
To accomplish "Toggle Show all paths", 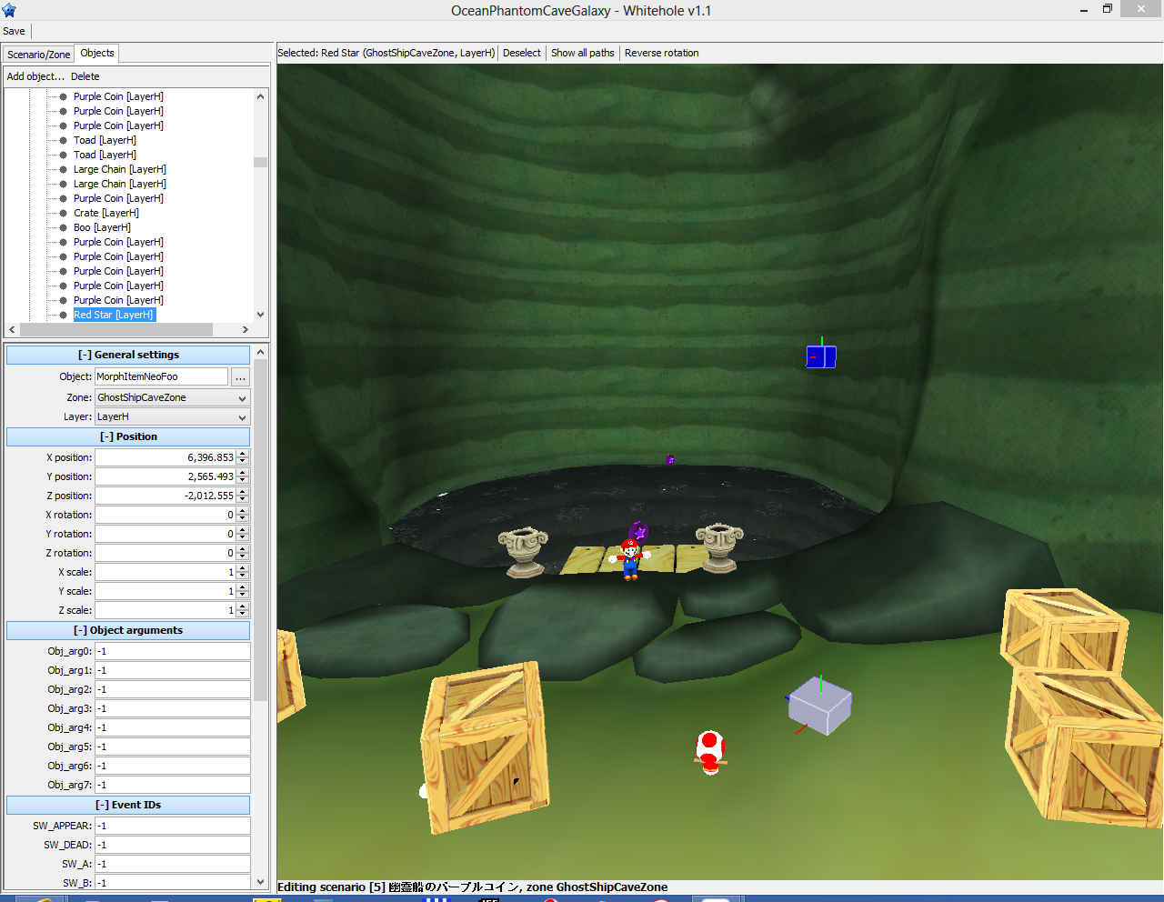I will [582, 53].
